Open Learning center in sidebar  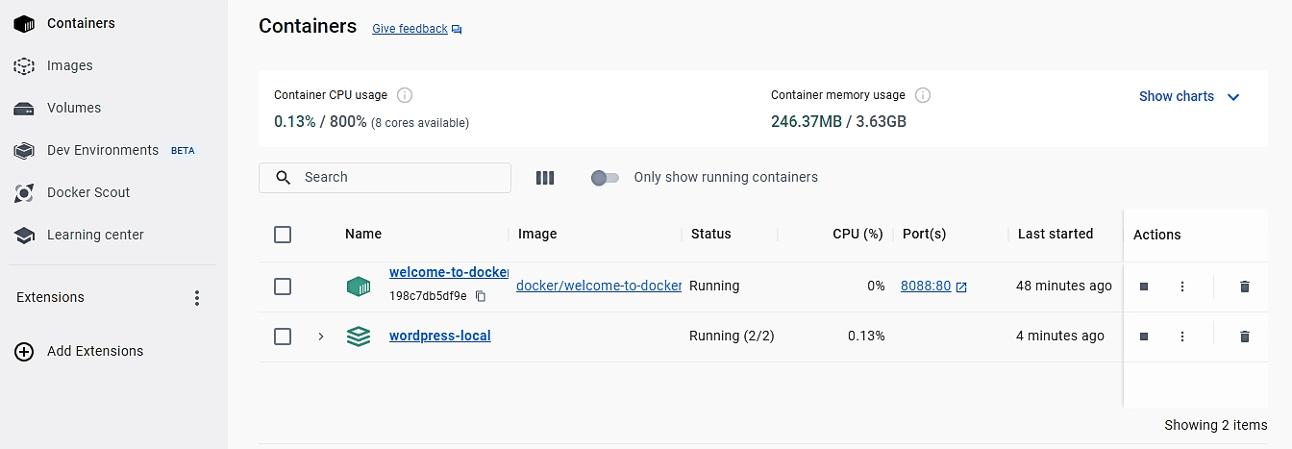pyautogui.click(x=95, y=235)
